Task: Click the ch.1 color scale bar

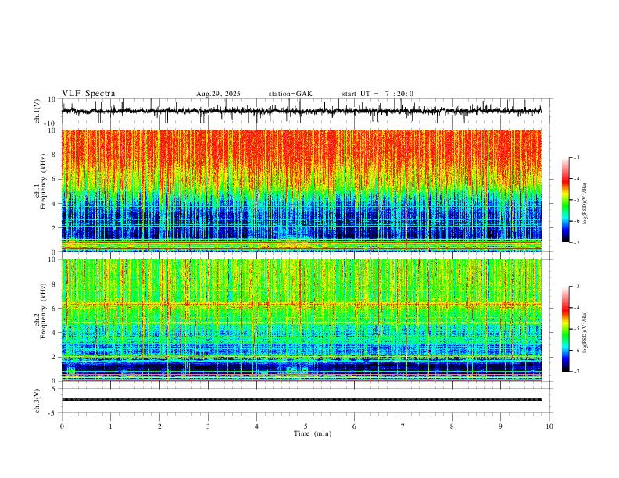Action: point(565,200)
